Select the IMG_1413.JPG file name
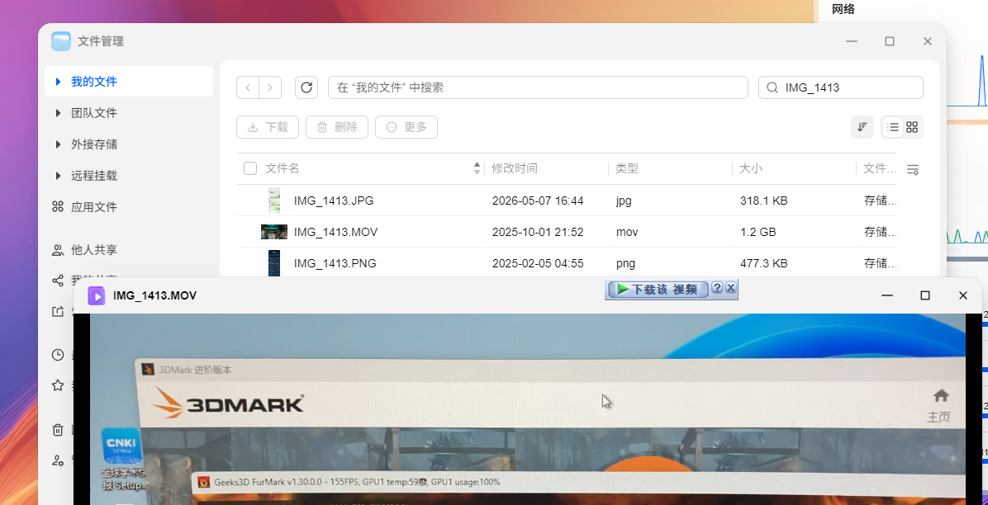The width and height of the screenshot is (988, 505). pos(334,201)
